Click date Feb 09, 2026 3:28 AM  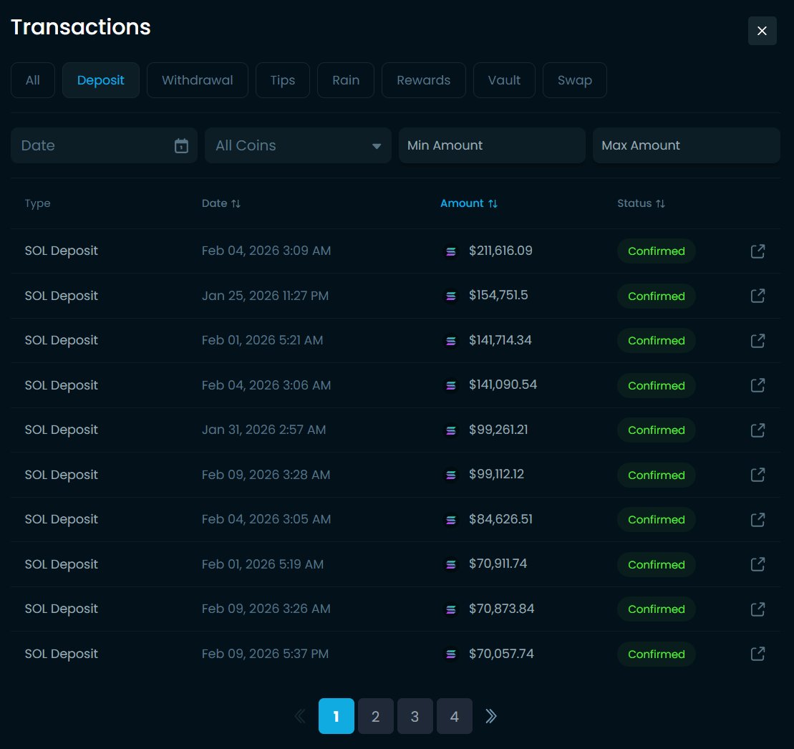coord(266,475)
